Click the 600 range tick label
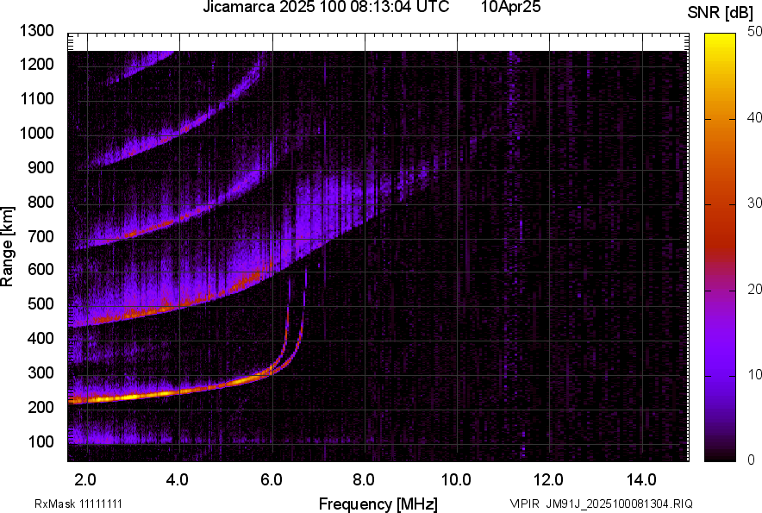 (x=41, y=269)
